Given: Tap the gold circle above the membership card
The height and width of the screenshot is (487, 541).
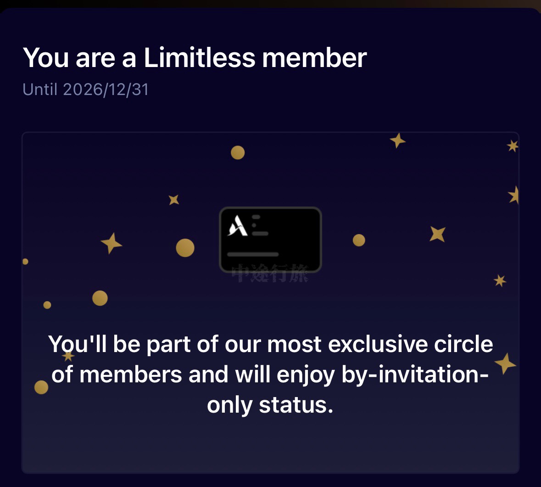Looking at the screenshot, I should pyautogui.click(x=238, y=152).
